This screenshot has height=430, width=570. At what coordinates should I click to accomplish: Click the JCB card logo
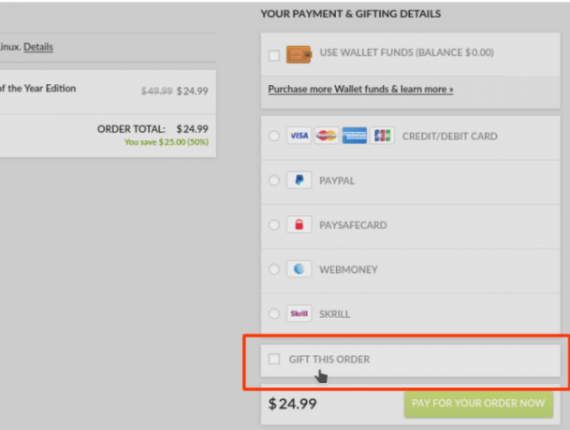coord(382,136)
